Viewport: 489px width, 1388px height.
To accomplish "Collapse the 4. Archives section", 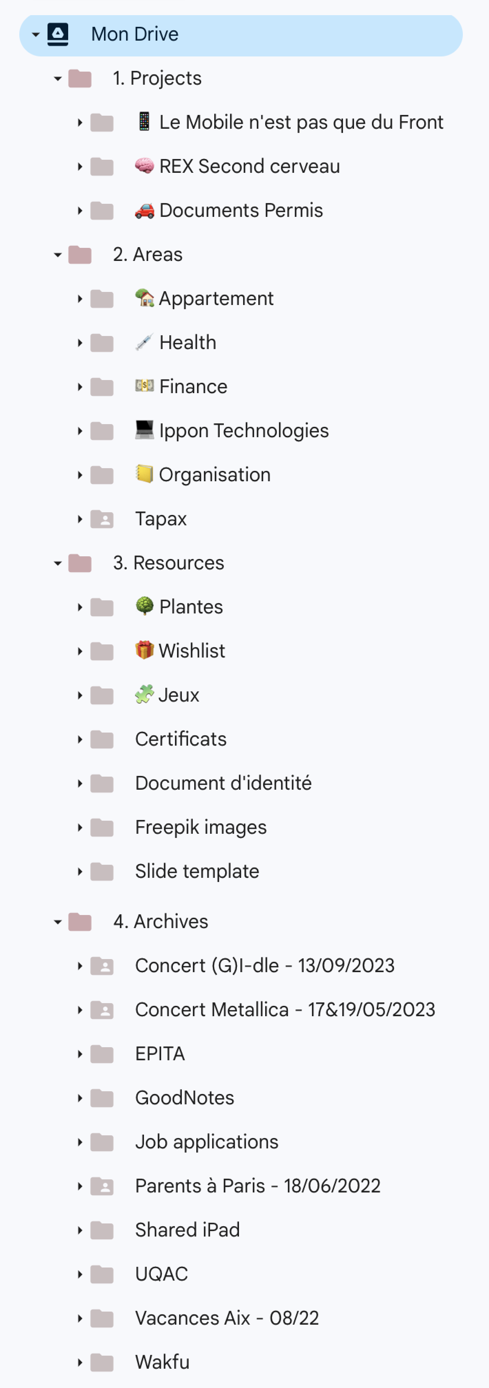I will [58, 922].
